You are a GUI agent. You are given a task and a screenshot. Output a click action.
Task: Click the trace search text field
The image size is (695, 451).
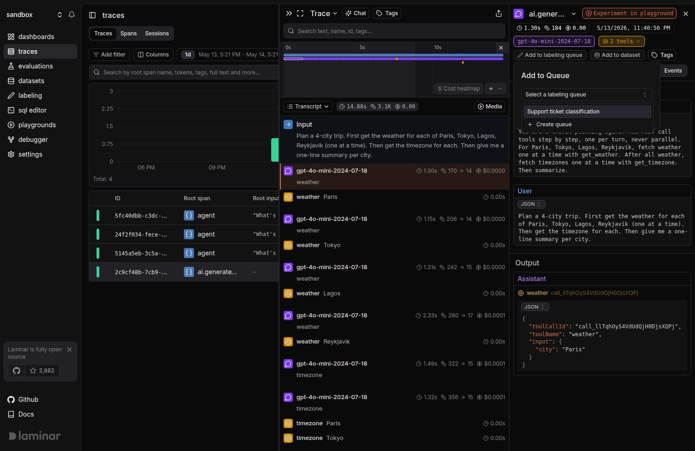pos(394,31)
